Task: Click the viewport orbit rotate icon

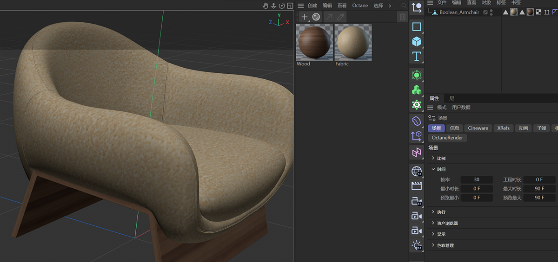Action: 281,6
